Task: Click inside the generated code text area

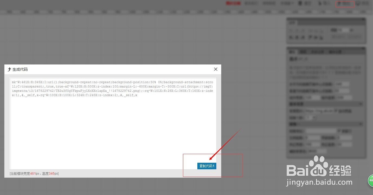Action: [113, 123]
